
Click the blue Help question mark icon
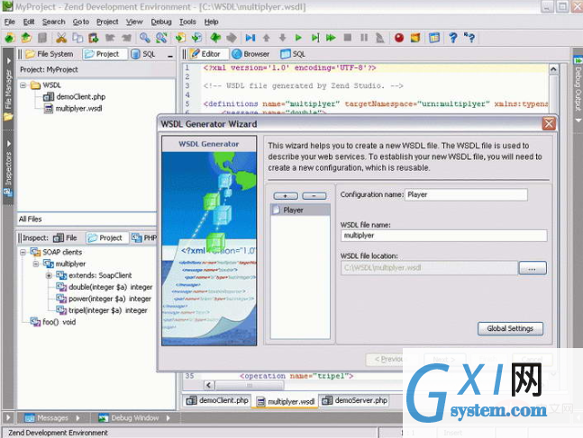pyautogui.click(x=452, y=38)
